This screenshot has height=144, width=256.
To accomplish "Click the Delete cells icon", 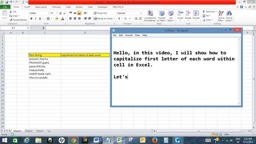I will [x=188, y=13].
